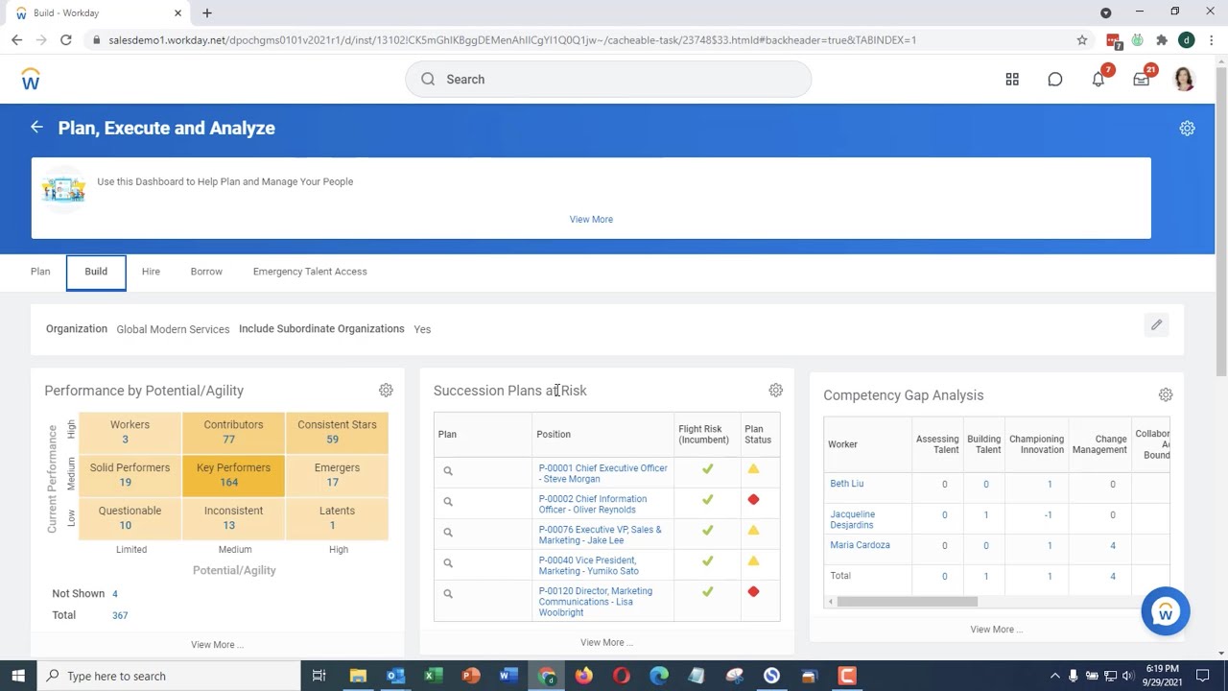Open the user profile avatar menu
This screenshot has height=691, width=1228.
click(1184, 80)
